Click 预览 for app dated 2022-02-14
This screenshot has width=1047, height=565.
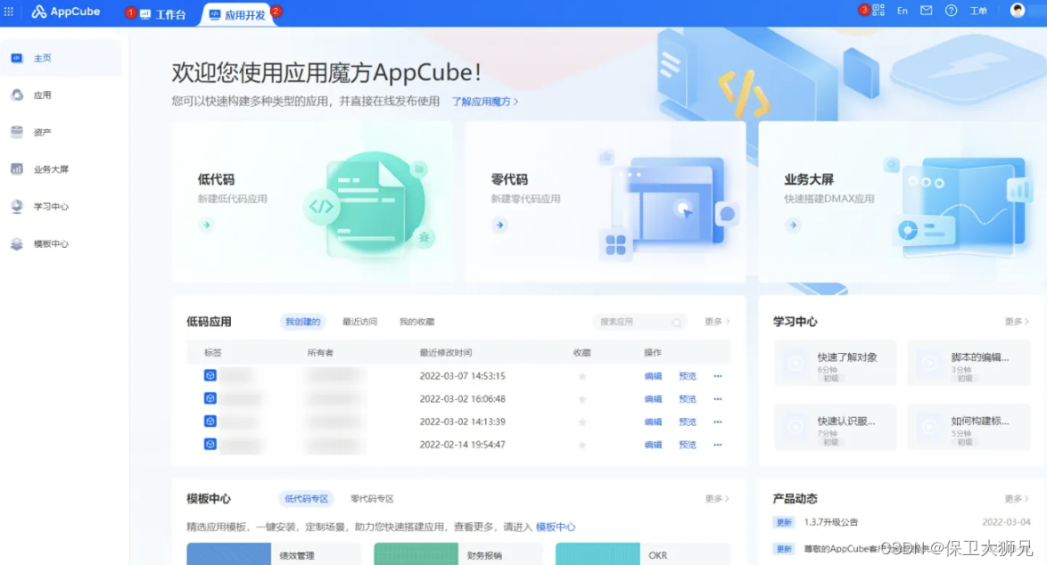(x=687, y=445)
